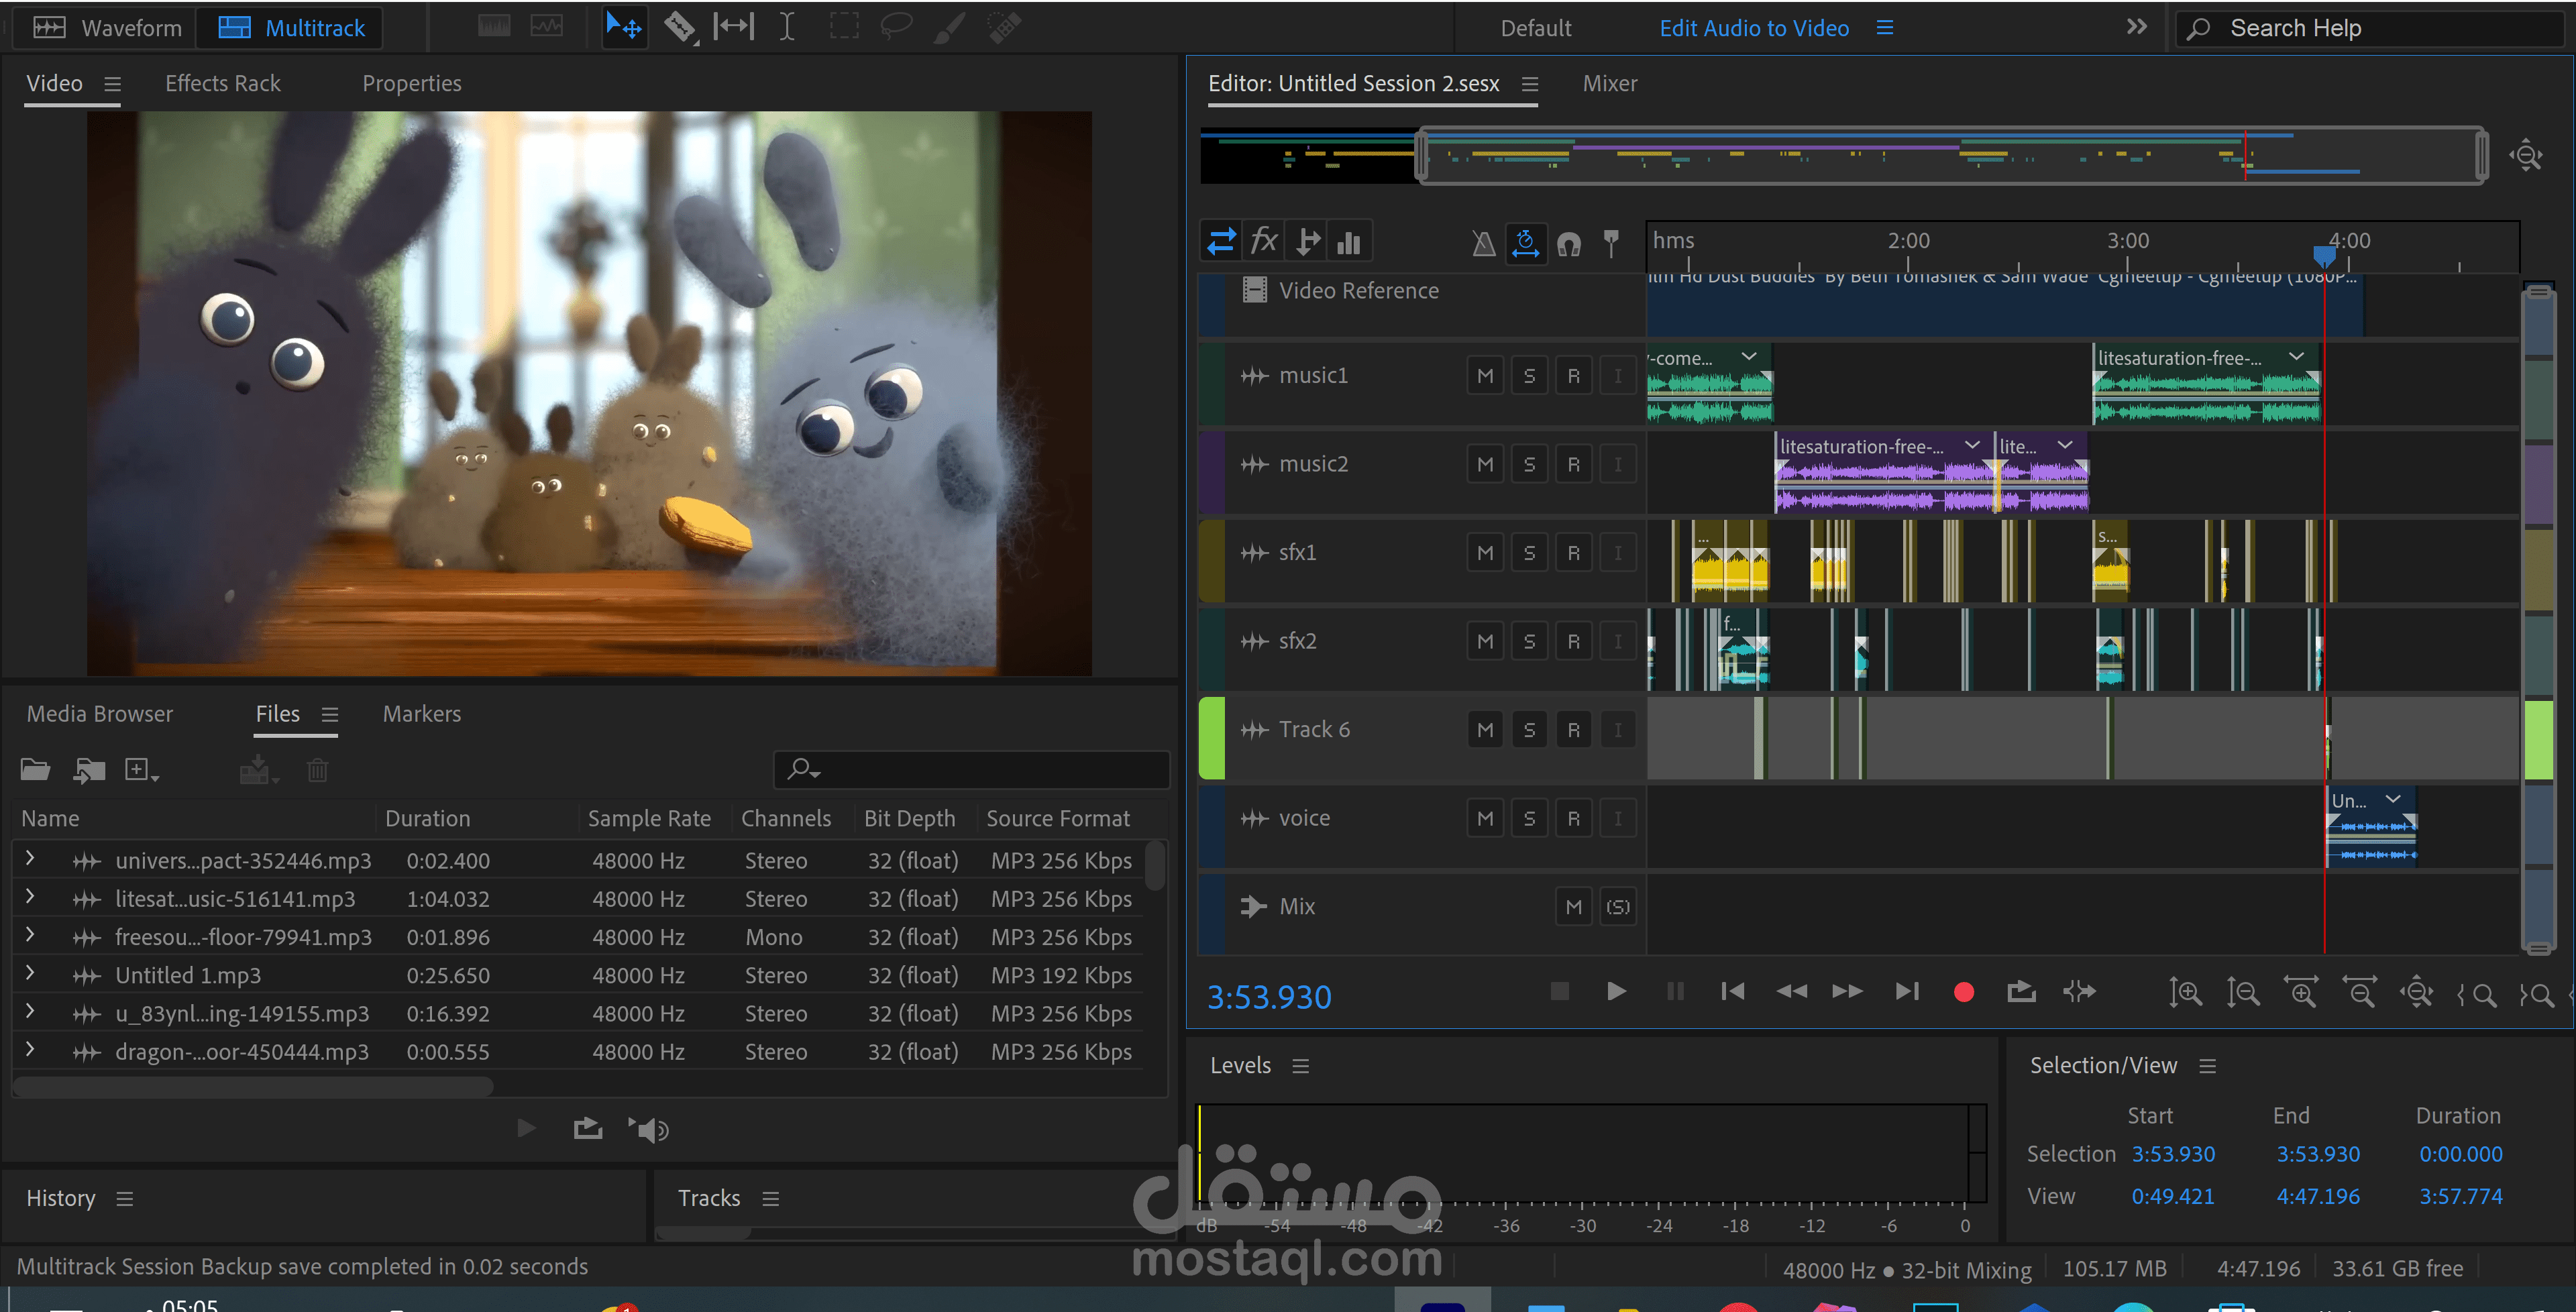
Task: Mute the music1 track
Action: pyautogui.click(x=1485, y=376)
